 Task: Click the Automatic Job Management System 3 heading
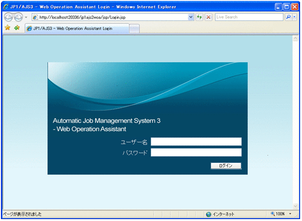[x=107, y=121]
